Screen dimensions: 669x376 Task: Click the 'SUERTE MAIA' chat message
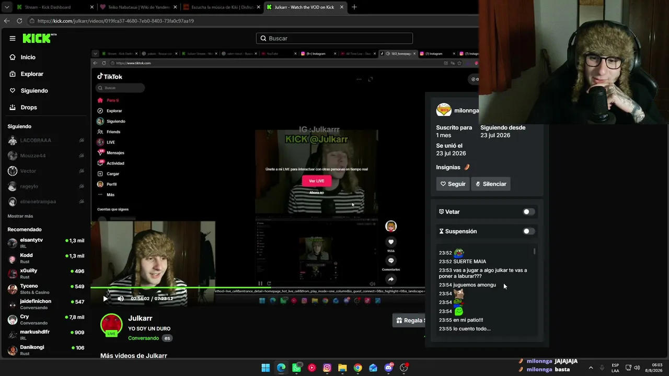470,262
